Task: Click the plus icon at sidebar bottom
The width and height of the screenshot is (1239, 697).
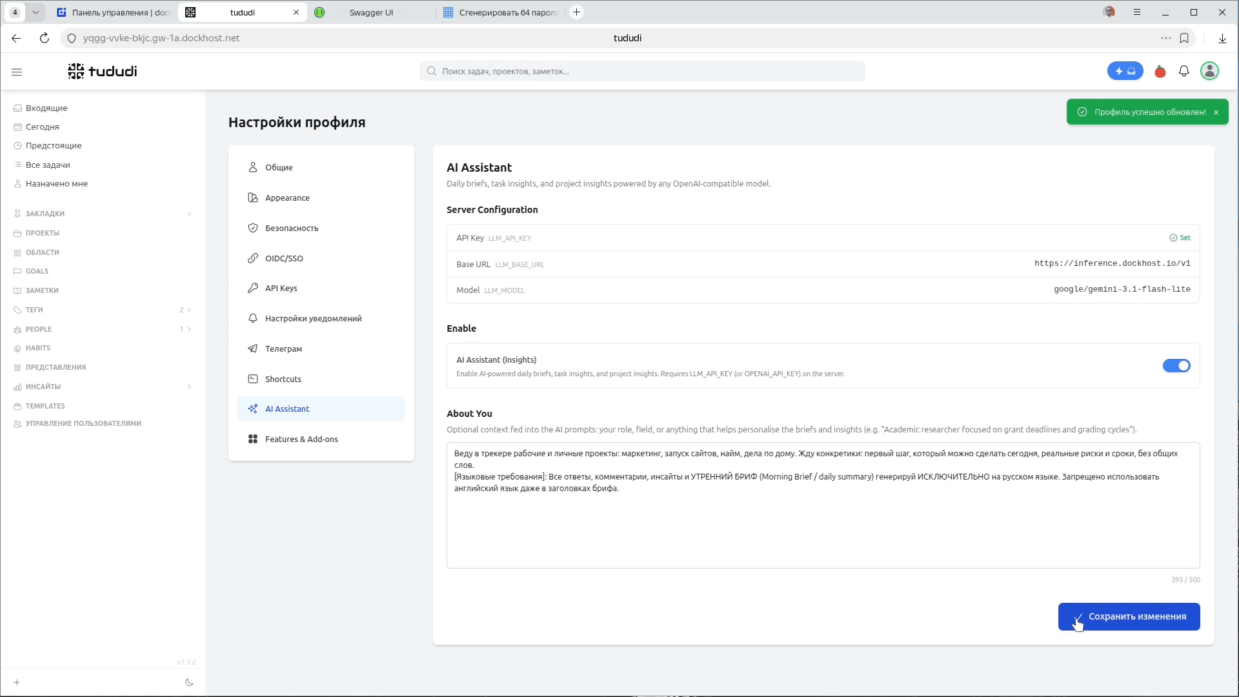Action: (17, 682)
